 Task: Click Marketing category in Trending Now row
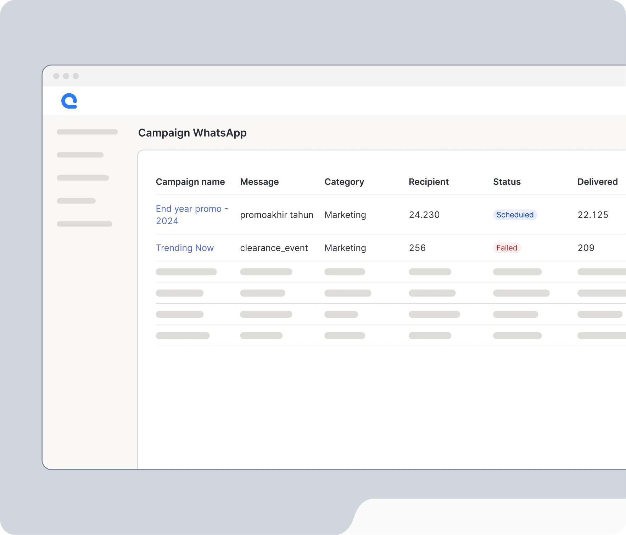345,248
